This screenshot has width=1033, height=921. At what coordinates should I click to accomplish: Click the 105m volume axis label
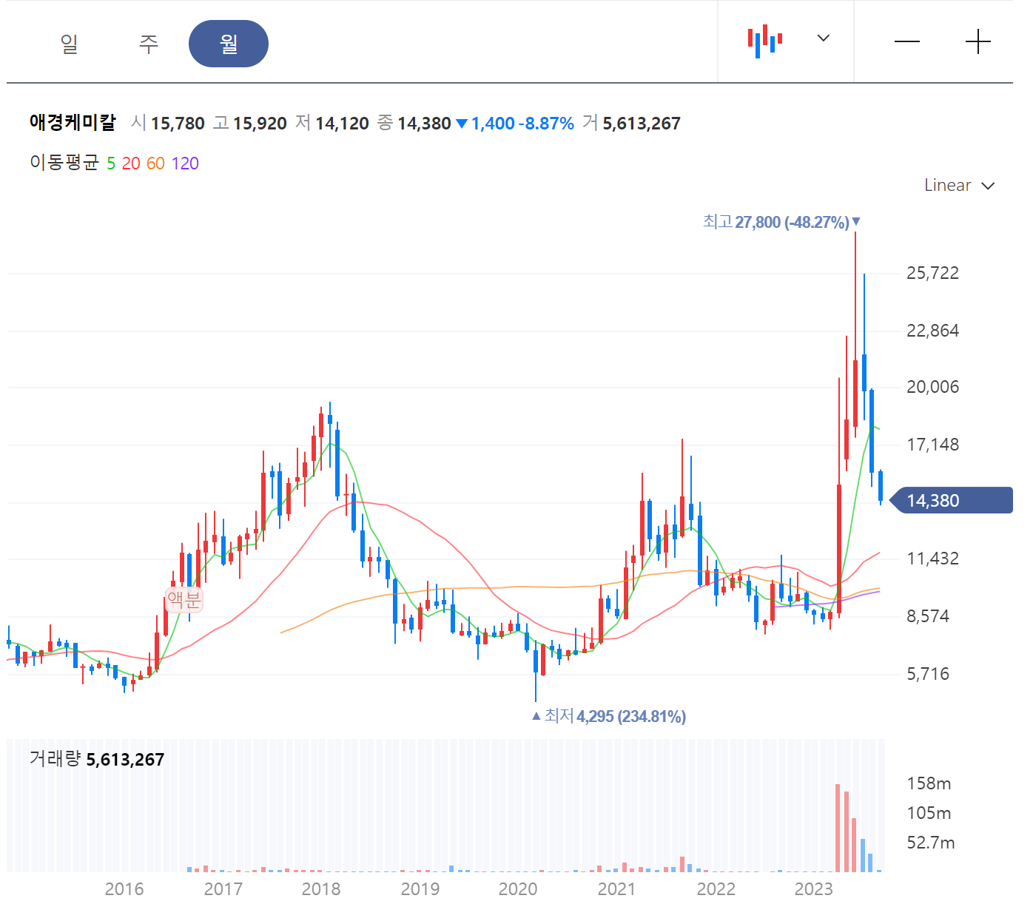(x=929, y=813)
